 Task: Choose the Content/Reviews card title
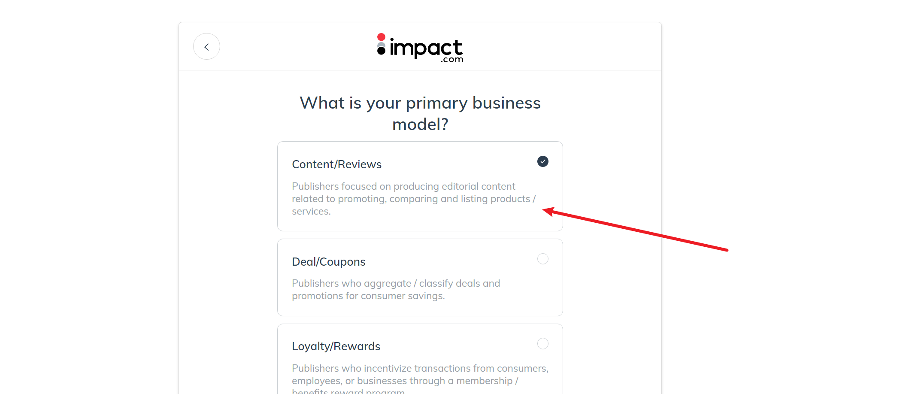(x=336, y=164)
